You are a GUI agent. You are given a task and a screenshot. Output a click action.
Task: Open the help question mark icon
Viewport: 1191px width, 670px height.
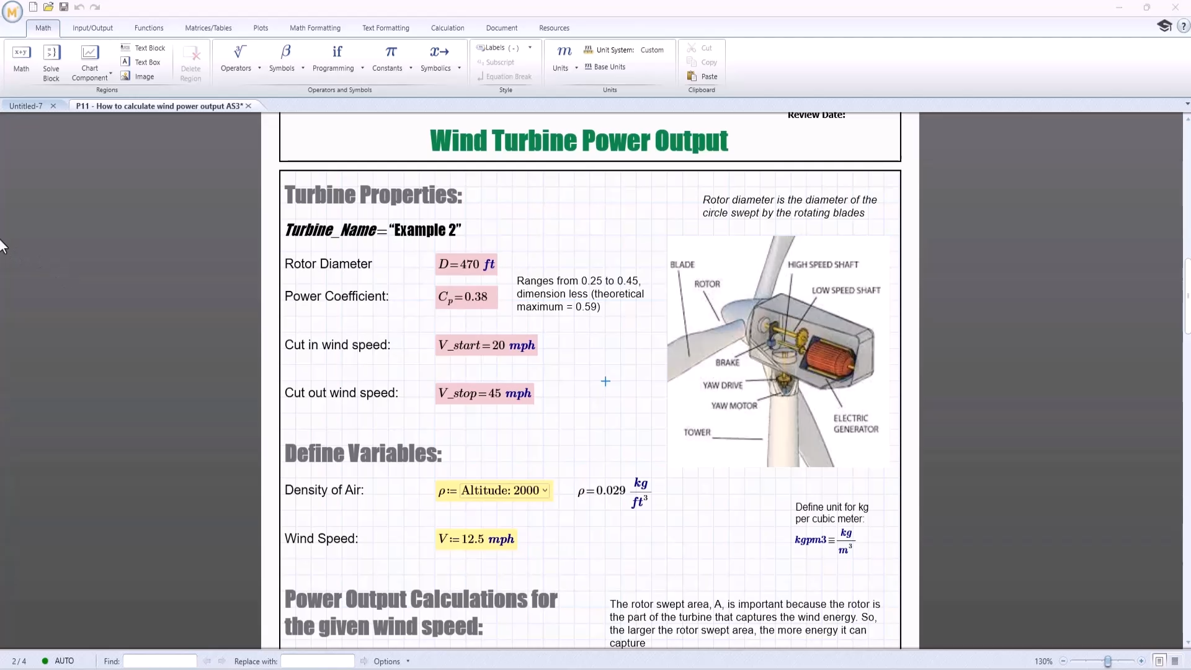[1183, 26]
